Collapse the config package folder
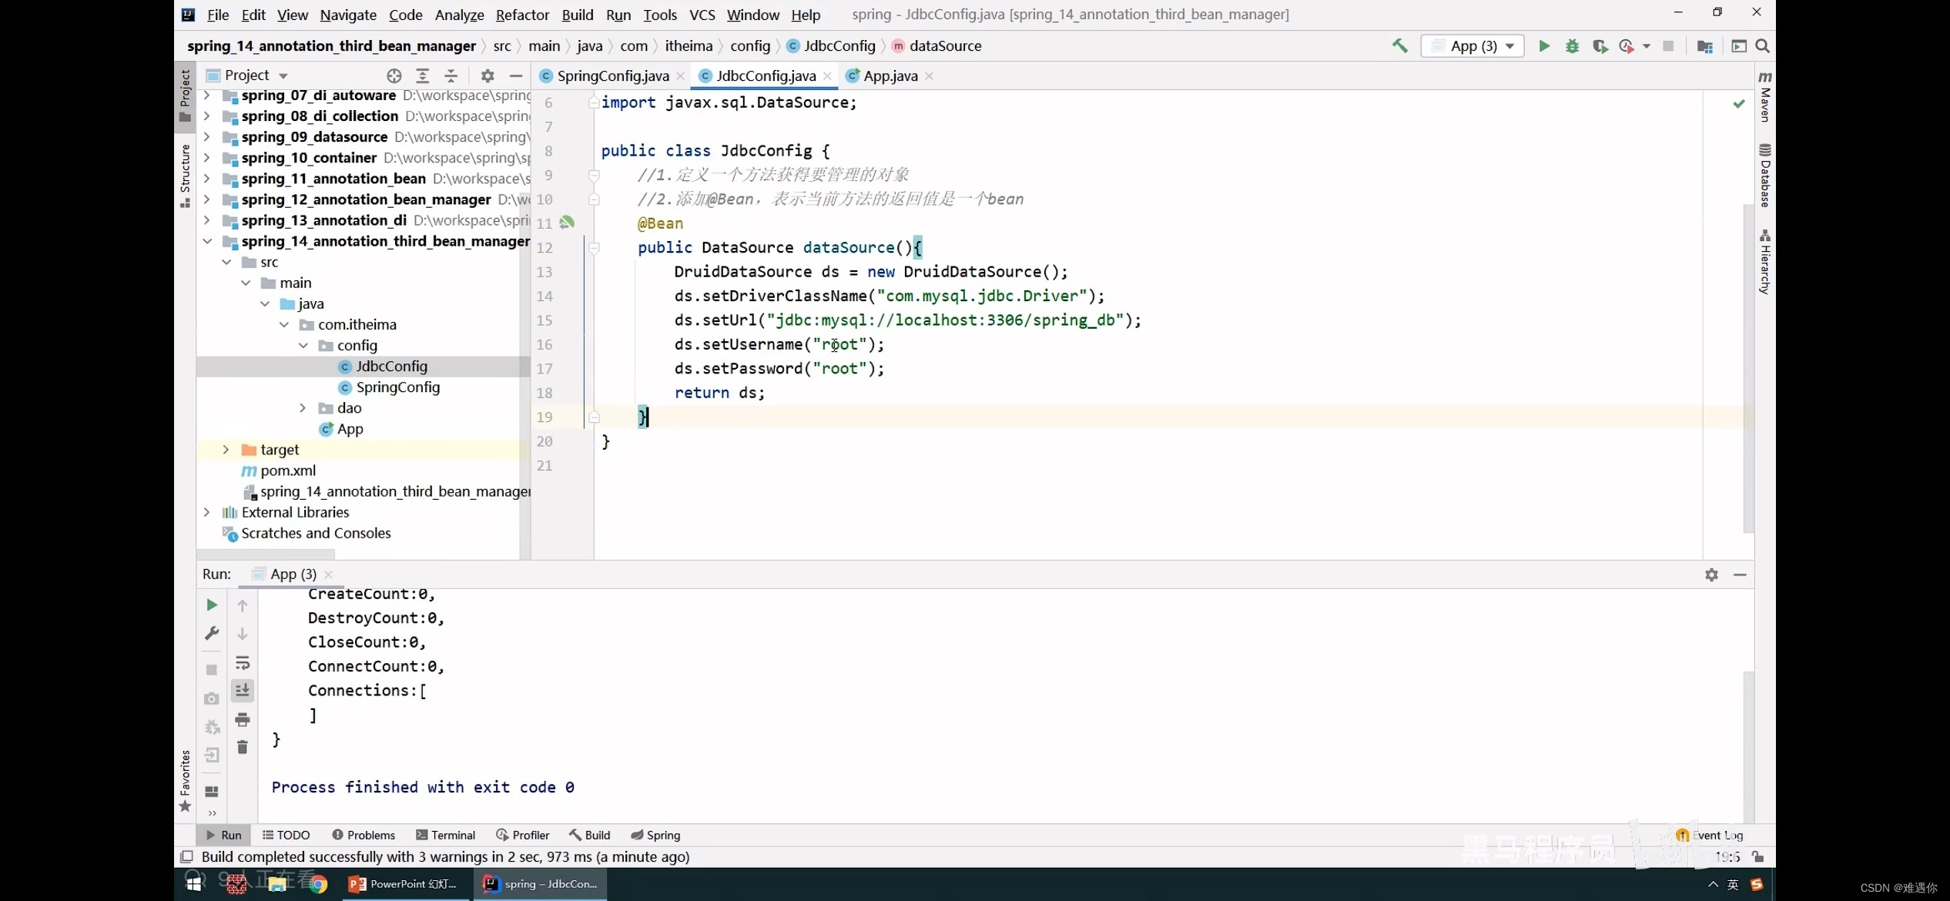 tap(303, 346)
